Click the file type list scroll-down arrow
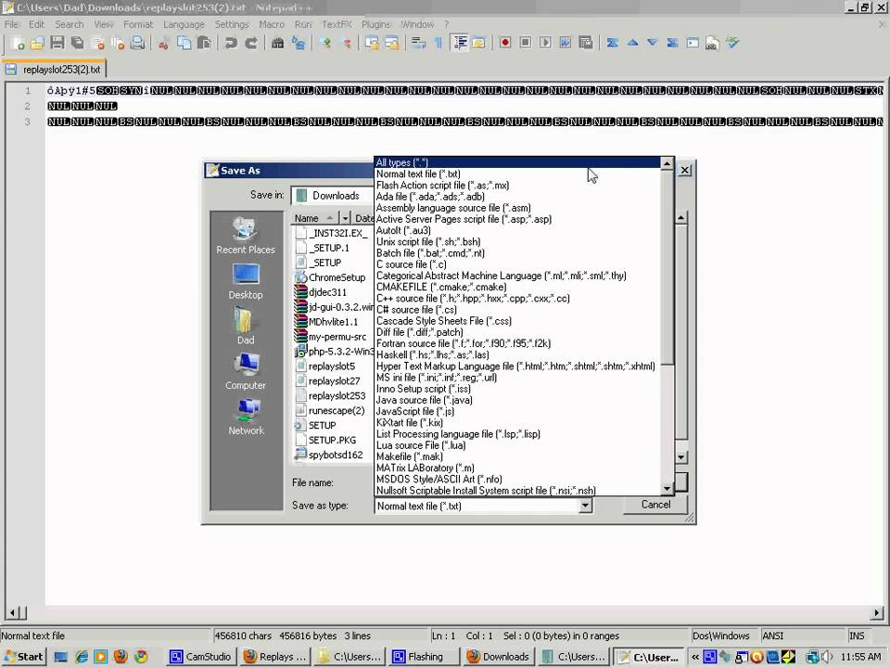 pos(667,489)
